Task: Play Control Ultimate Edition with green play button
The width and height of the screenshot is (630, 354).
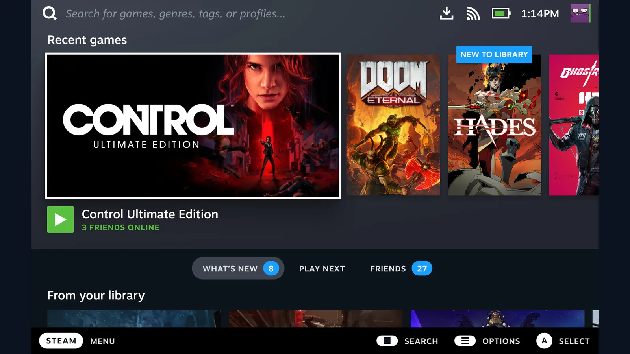Action: click(60, 219)
